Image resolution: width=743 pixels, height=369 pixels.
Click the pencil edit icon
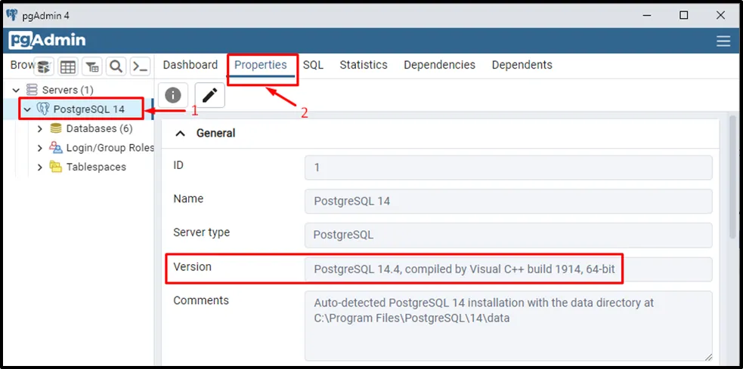209,95
